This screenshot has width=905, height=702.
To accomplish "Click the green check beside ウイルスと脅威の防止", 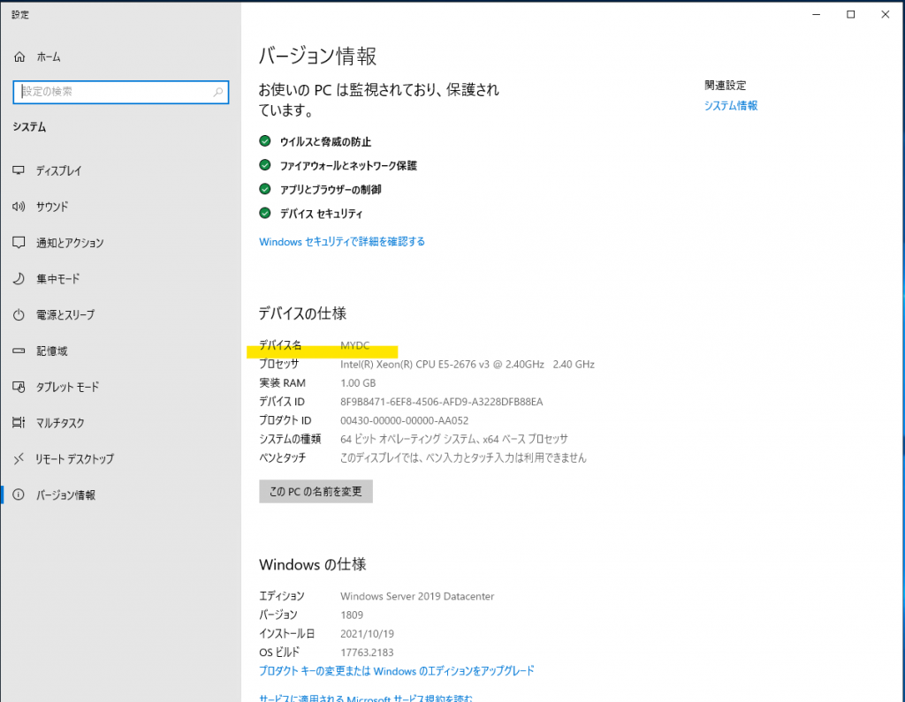I will click(264, 141).
